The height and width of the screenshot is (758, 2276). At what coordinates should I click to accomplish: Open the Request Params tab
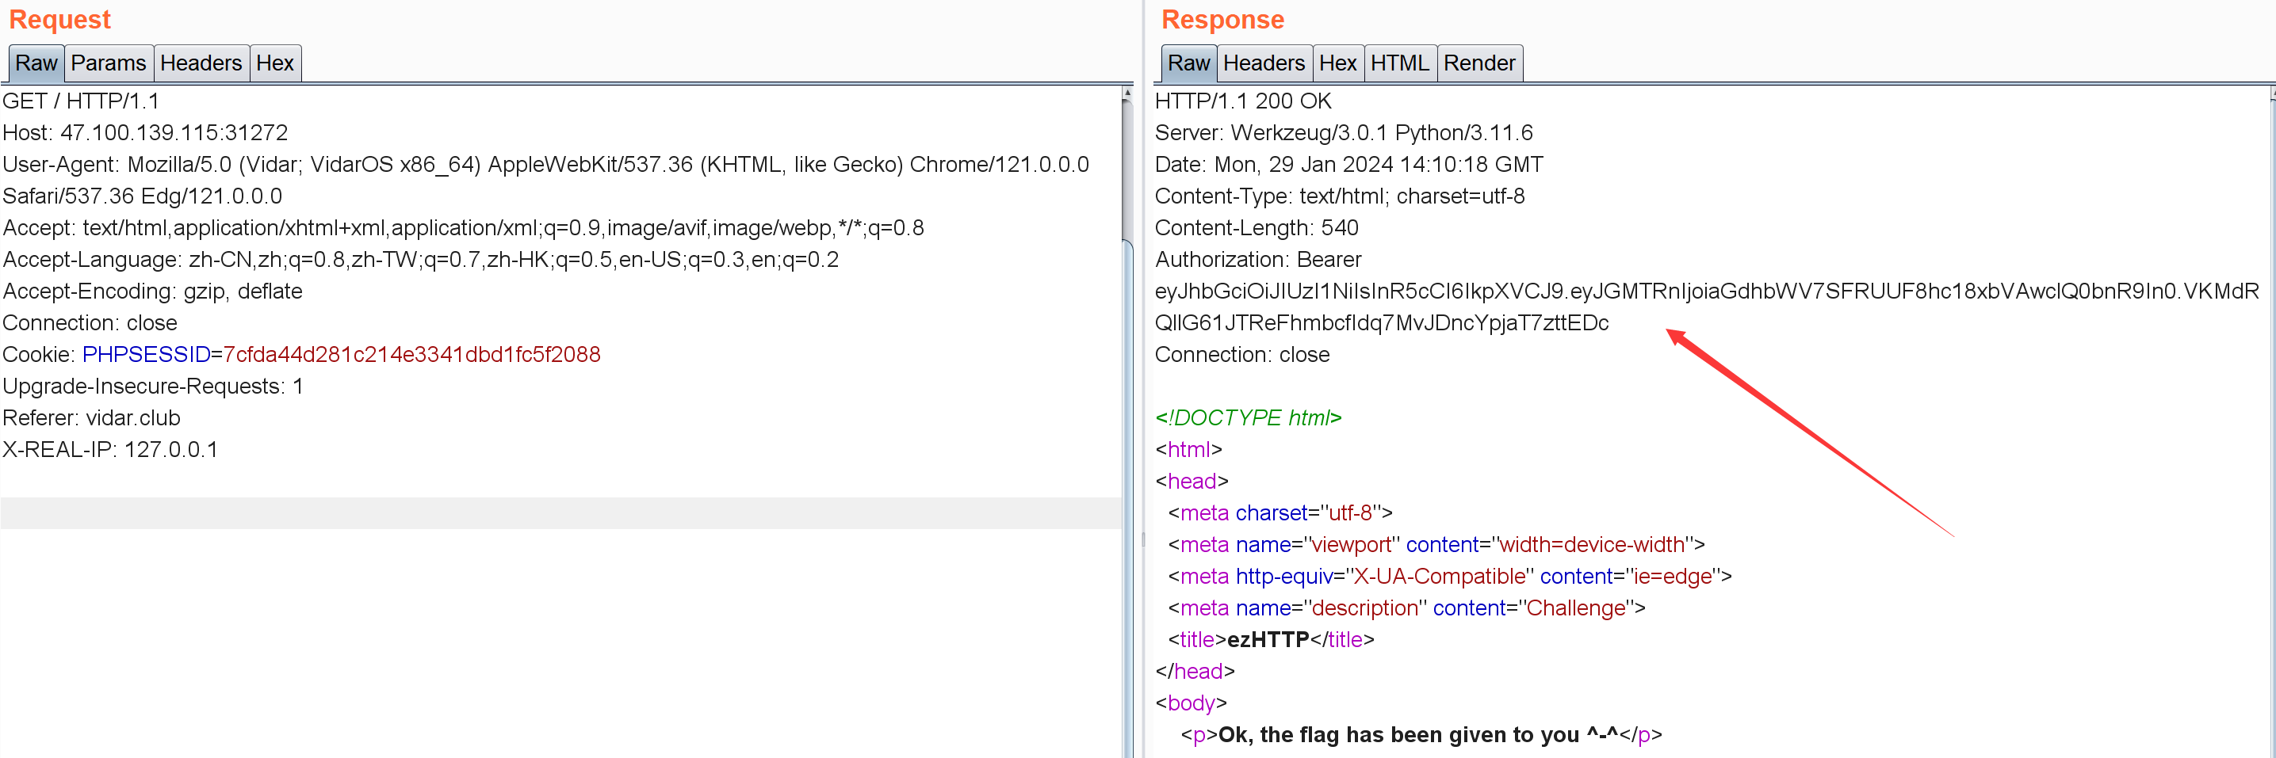coord(109,63)
